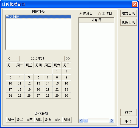Pick day 15 in September calendar

click(x=57, y=83)
